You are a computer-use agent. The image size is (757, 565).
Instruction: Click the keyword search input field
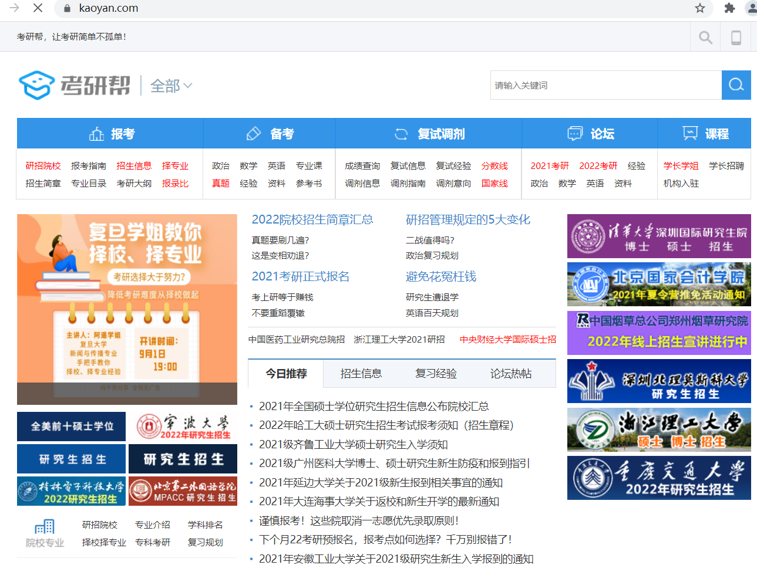[606, 85]
